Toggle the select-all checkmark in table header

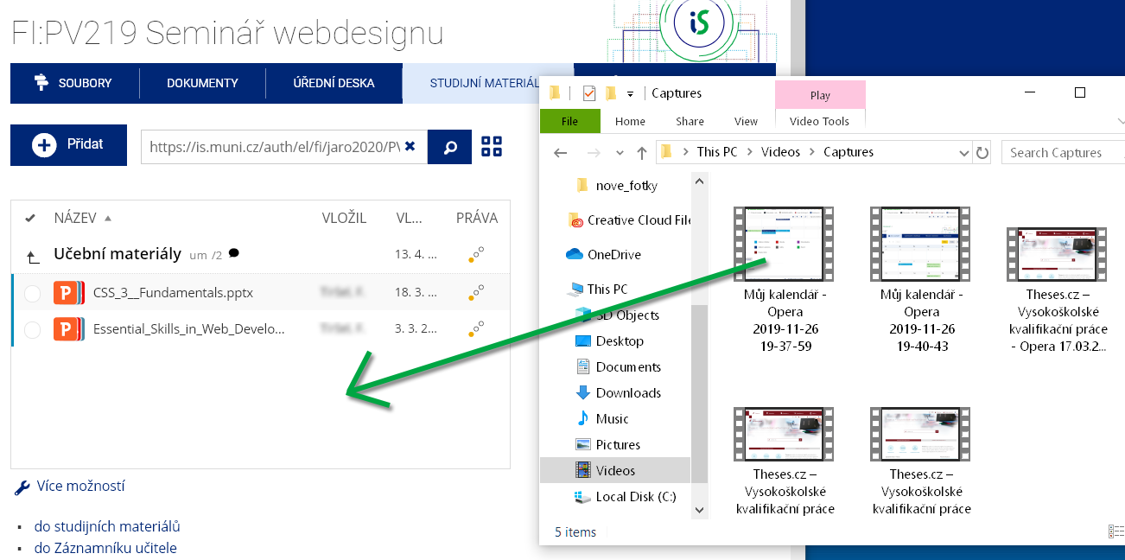(30, 218)
